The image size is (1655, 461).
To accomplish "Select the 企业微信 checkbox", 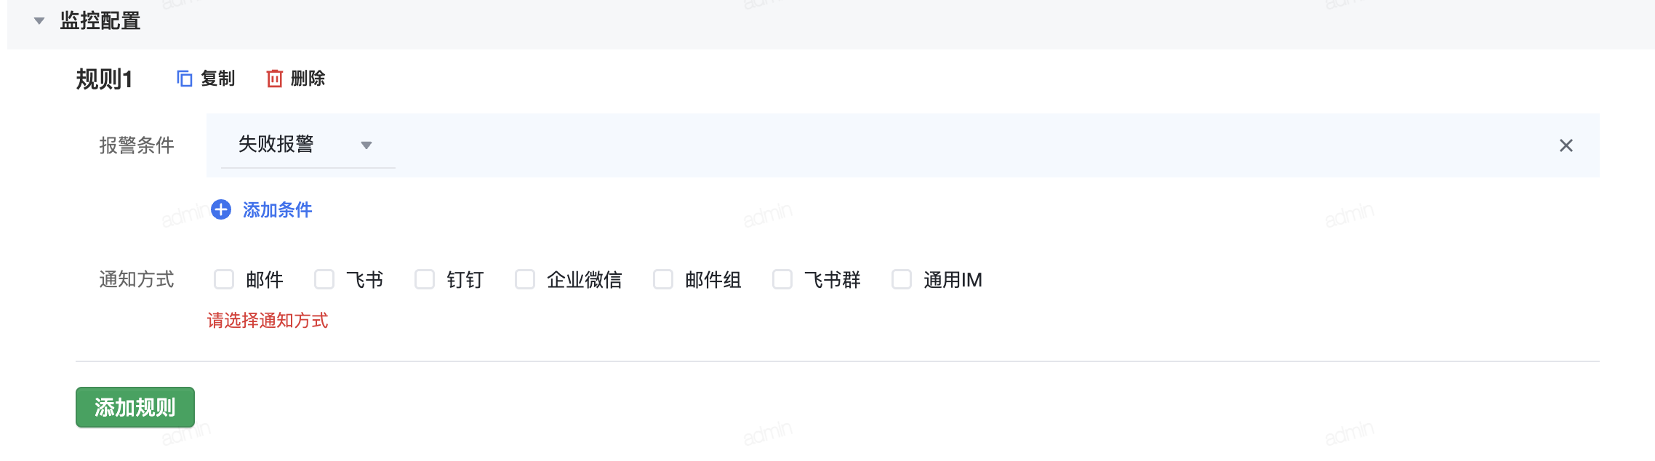I will click(525, 280).
